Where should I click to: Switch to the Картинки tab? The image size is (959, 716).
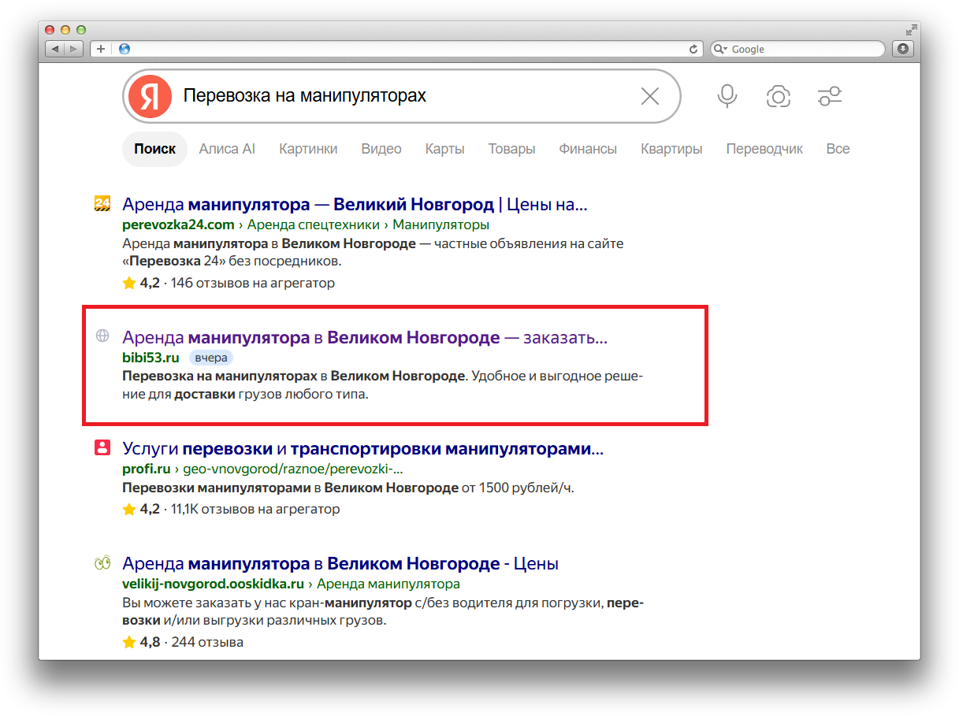[308, 149]
